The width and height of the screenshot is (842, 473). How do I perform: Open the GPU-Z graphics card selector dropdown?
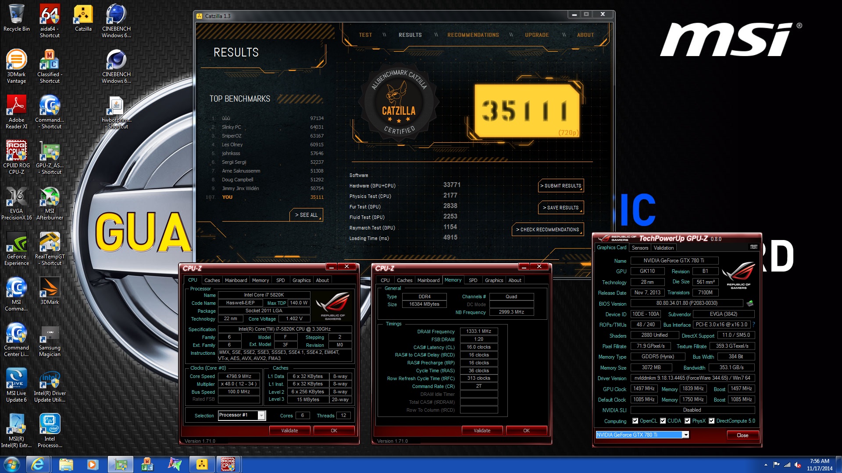pyautogui.click(x=685, y=435)
